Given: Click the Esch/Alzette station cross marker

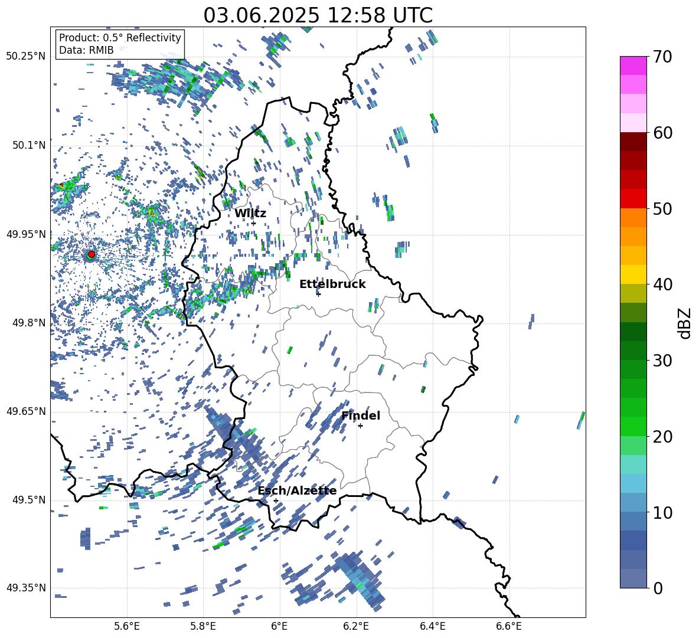Looking at the screenshot, I should tap(276, 500).
